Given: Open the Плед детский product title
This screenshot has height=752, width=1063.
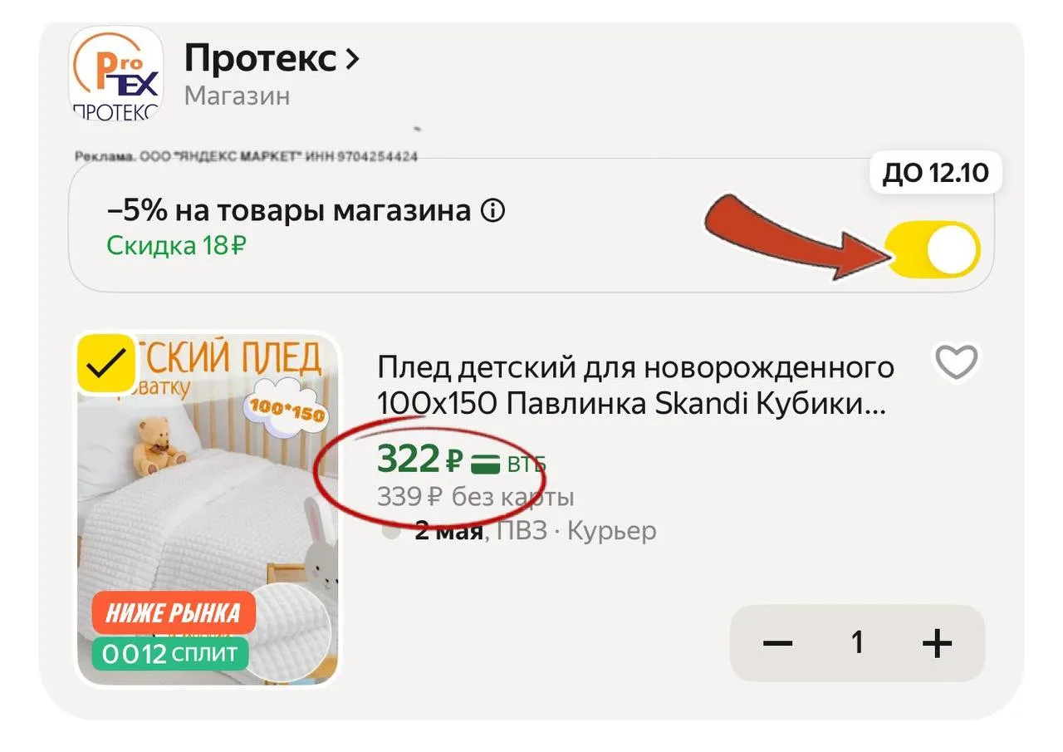Looking at the screenshot, I should (x=635, y=385).
